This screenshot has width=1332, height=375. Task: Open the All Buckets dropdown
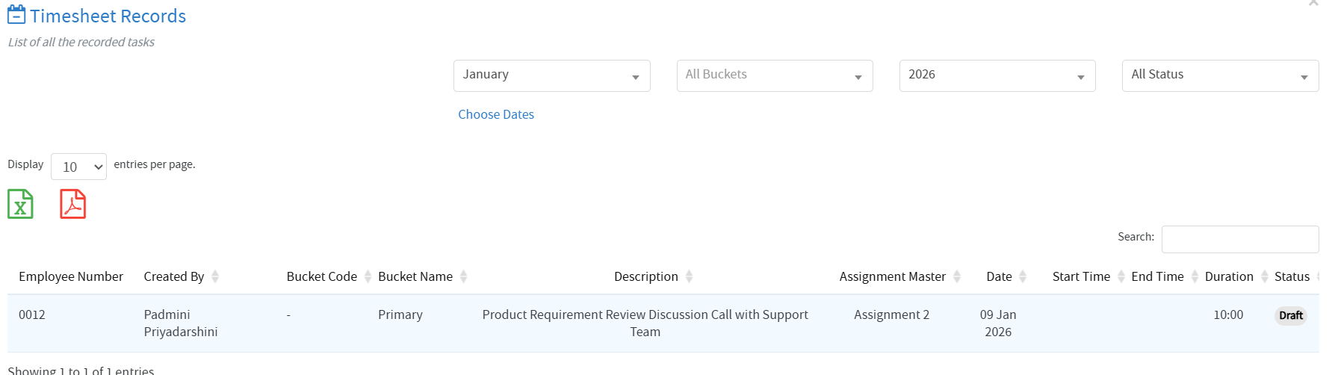point(774,75)
